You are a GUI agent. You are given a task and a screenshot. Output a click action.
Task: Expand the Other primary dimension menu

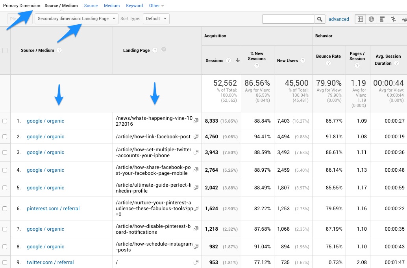pyautogui.click(x=156, y=6)
